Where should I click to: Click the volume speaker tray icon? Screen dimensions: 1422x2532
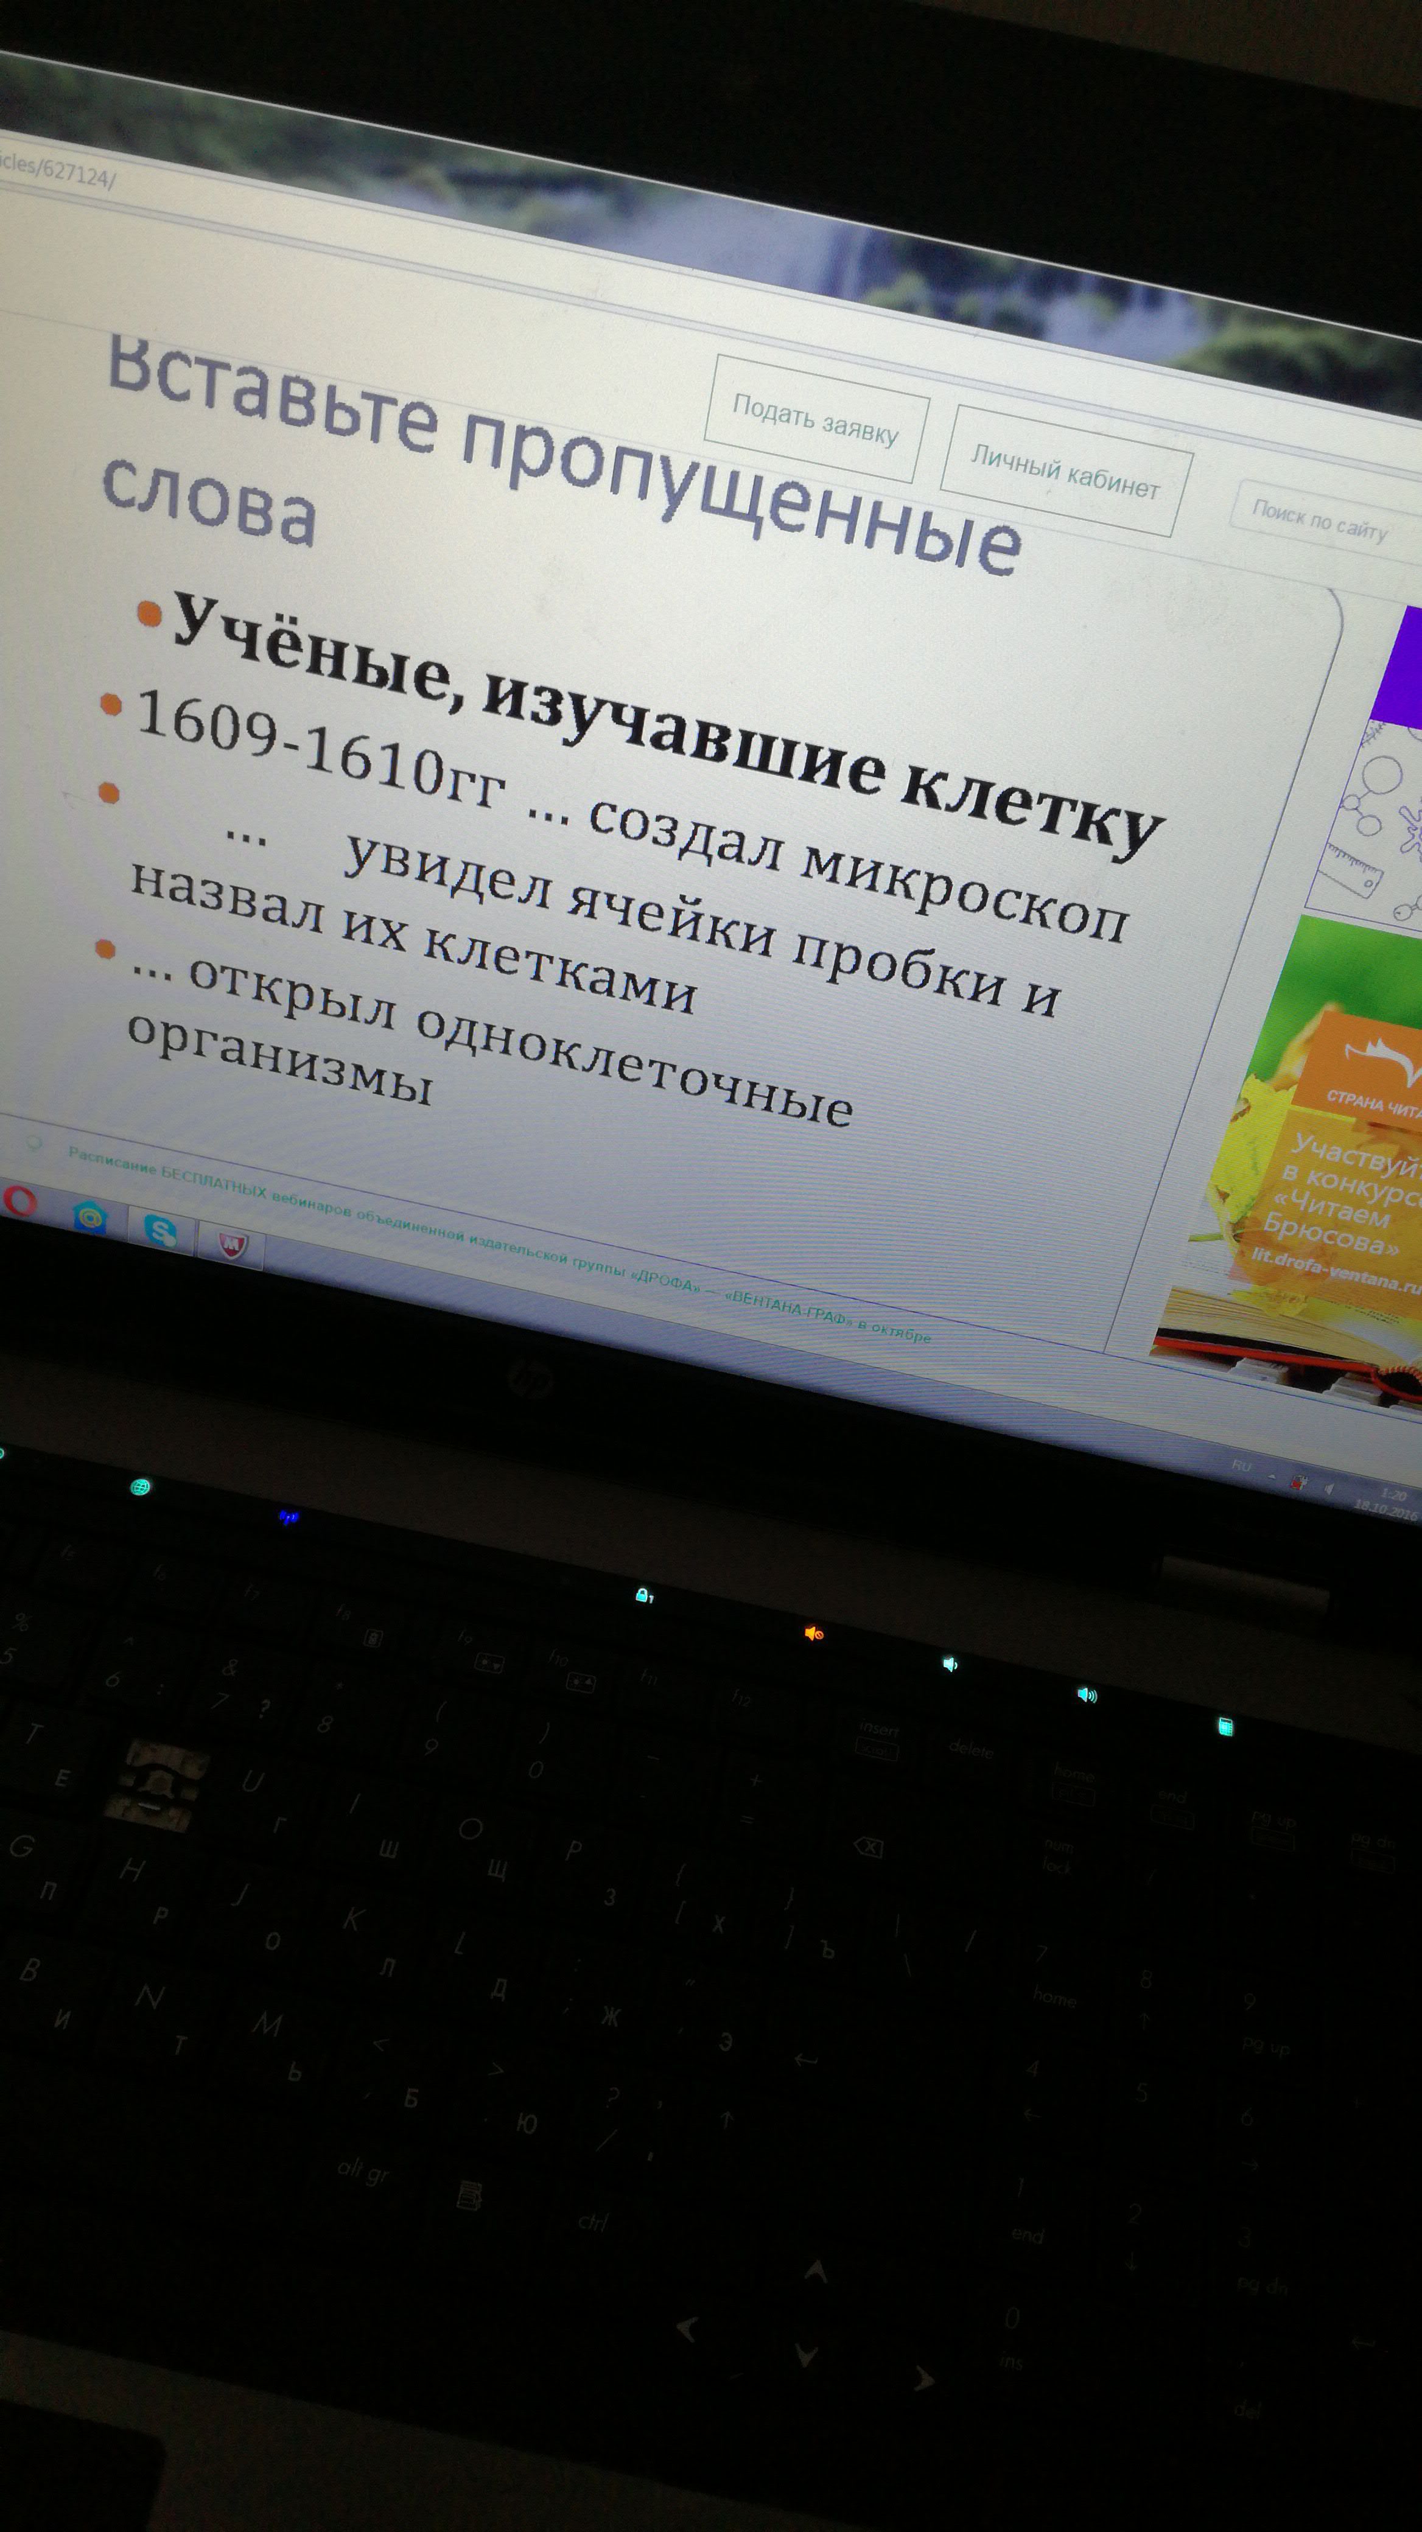(1329, 1489)
